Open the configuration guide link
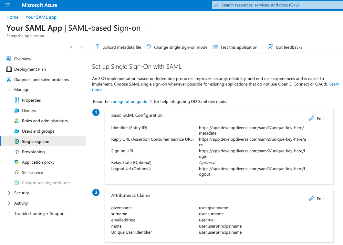This screenshot has height=245, width=343. (x=129, y=101)
